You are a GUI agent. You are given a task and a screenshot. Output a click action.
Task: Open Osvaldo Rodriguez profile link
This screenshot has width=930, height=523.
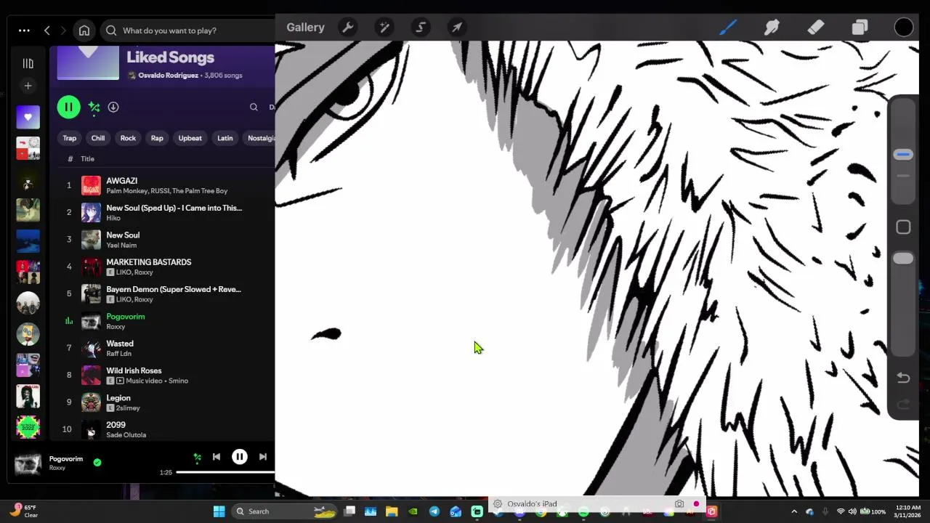click(168, 76)
